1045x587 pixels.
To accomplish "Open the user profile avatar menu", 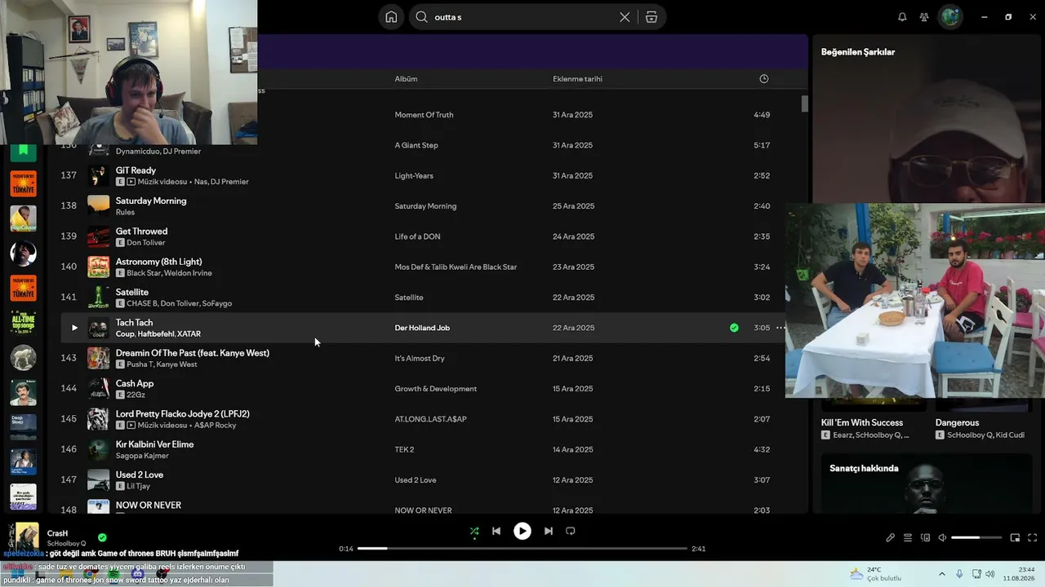I will click(950, 17).
